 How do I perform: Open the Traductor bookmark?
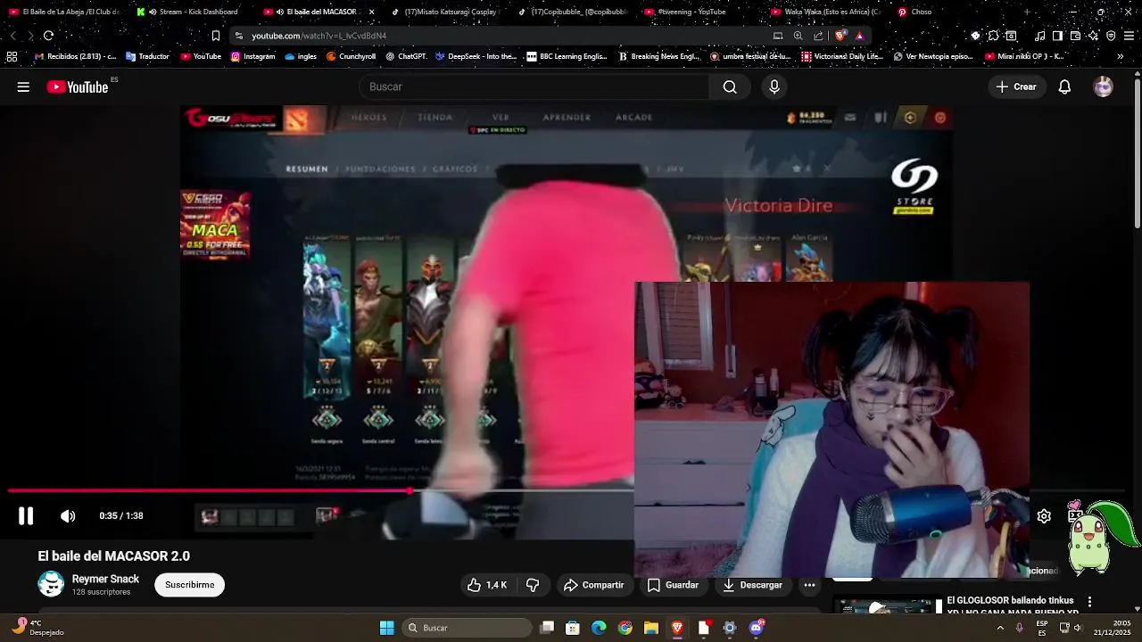pos(147,56)
